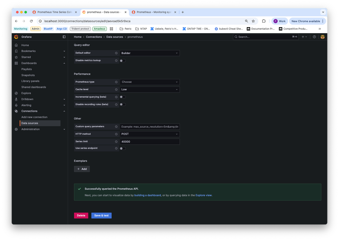Toggle Use series endpoint switch
The image size is (339, 240).
pyautogui.click(x=123, y=148)
